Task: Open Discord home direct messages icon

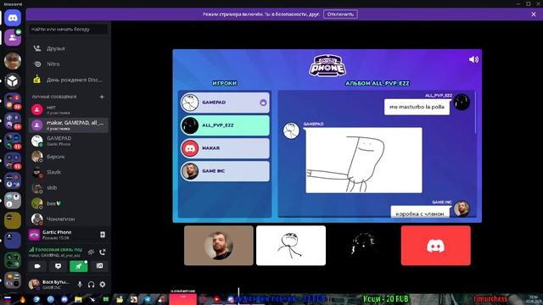Action: (13, 18)
